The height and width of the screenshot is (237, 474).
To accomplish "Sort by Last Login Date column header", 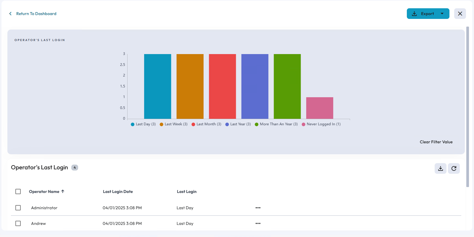I will coord(118,191).
